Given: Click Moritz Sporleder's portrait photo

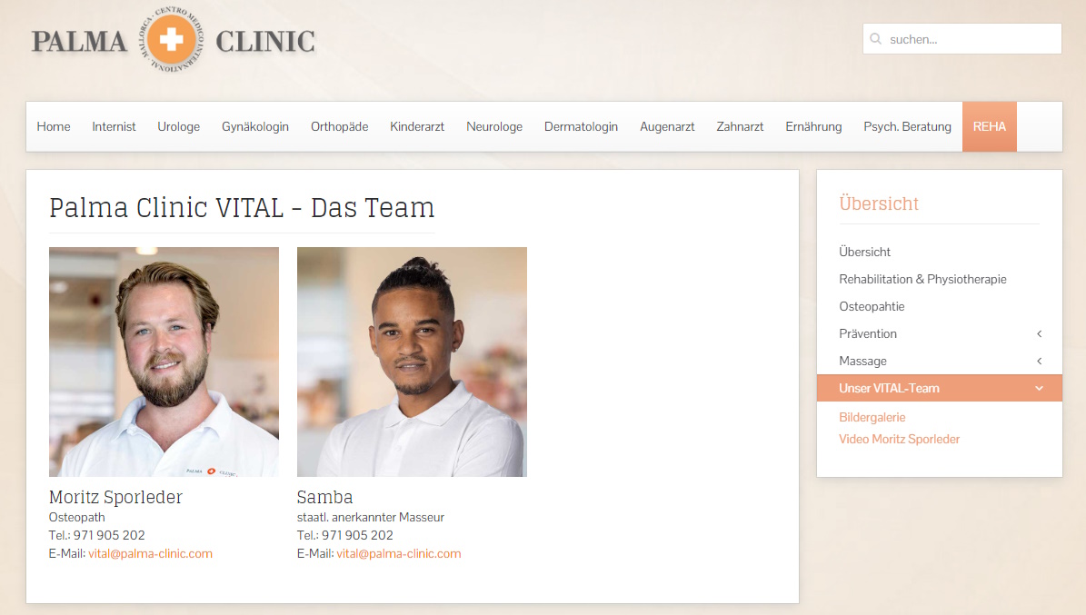Looking at the screenshot, I should pos(164,362).
